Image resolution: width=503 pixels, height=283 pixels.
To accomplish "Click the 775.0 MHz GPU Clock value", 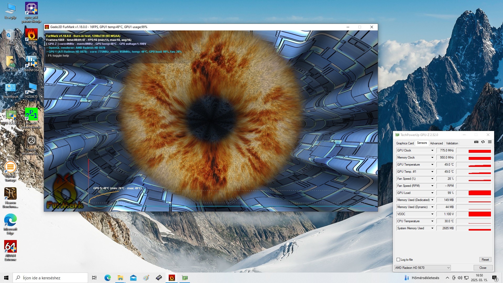I will click(x=446, y=150).
